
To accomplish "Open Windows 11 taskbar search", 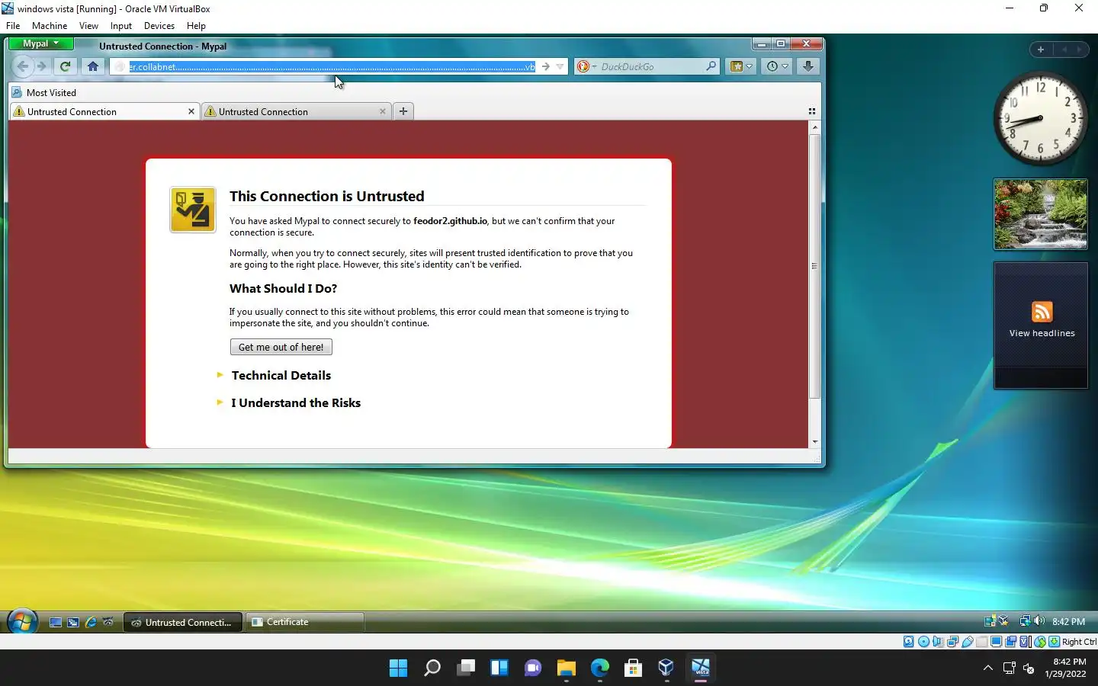I will tap(432, 668).
